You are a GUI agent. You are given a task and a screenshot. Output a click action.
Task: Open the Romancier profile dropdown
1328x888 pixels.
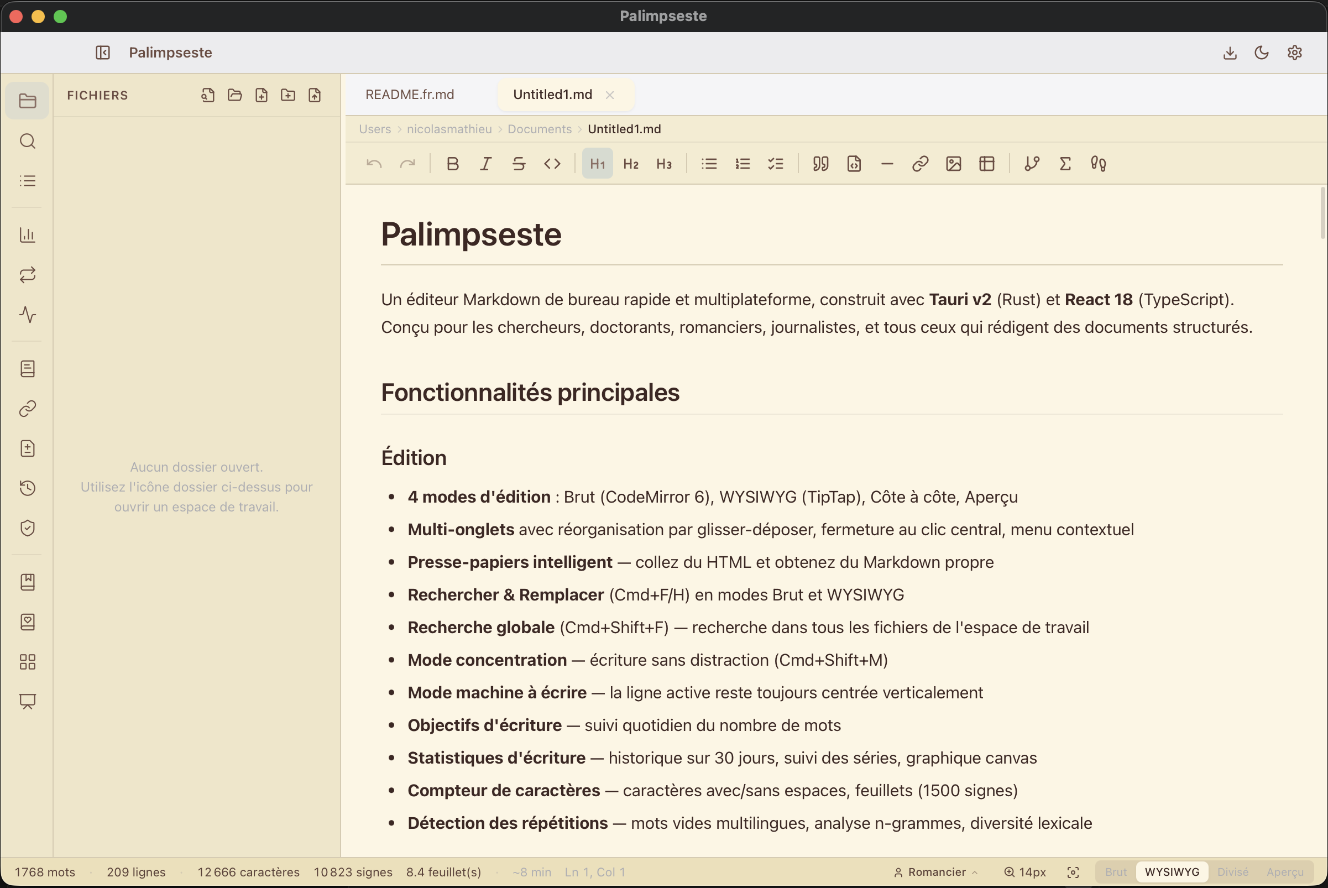(x=935, y=872)
